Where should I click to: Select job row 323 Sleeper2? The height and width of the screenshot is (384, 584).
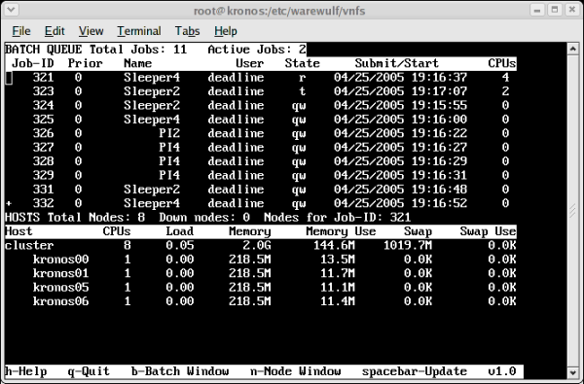261,91
